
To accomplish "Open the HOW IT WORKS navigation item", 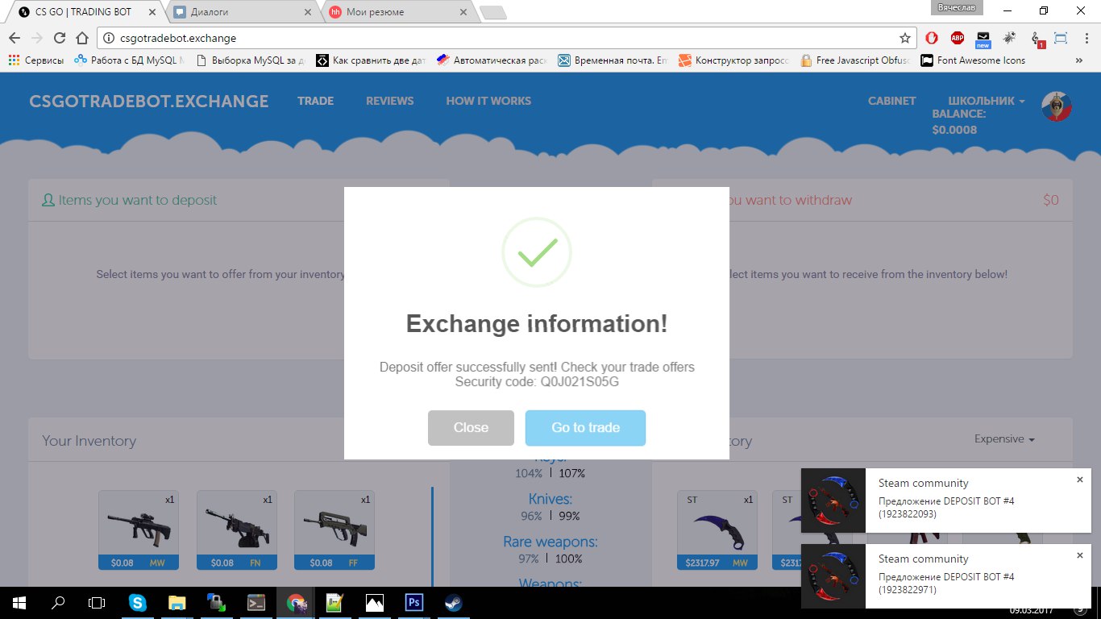I will pyautogui.click(x=488, y=101).
